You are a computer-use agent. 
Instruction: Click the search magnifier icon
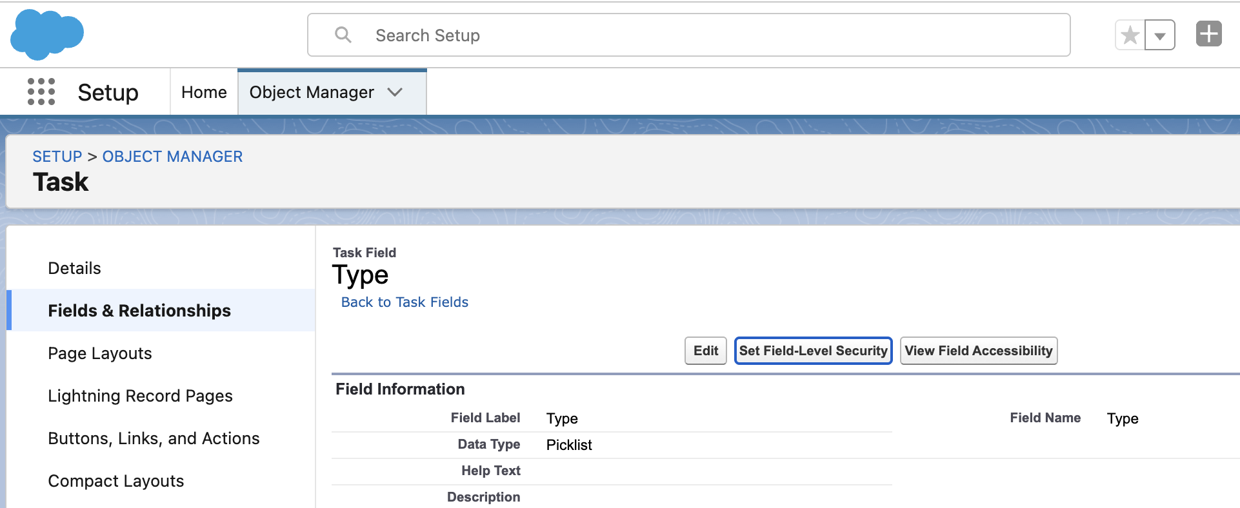coord(343,35)
